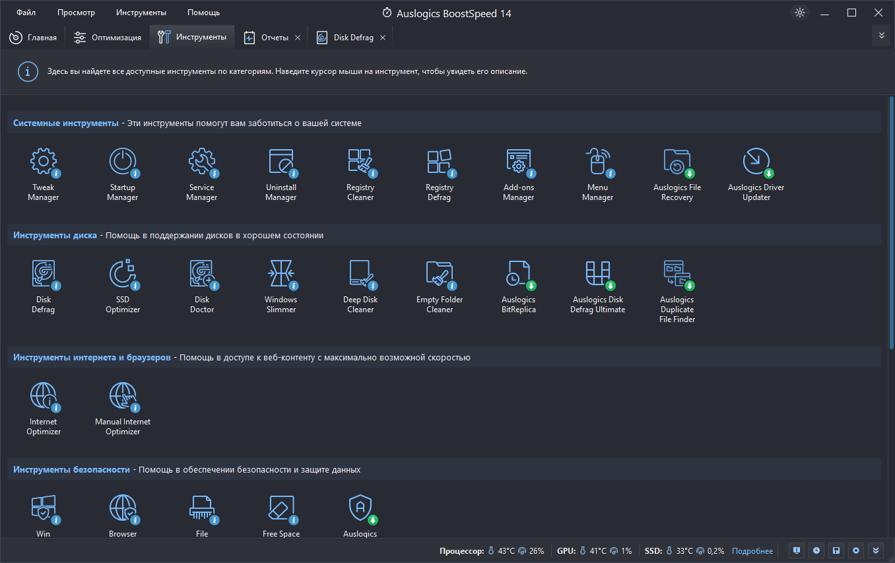This screenshot has height=563, width=895.
Task: Toggle the light/dark theme sun button
Action: click(x=800, y=13)
